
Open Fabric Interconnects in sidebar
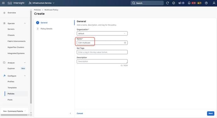point(16,41)
